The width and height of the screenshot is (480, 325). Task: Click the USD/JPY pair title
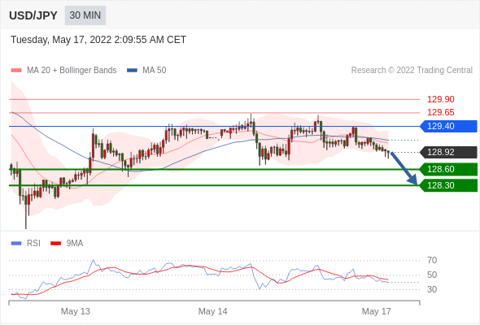tap(33, 15)
